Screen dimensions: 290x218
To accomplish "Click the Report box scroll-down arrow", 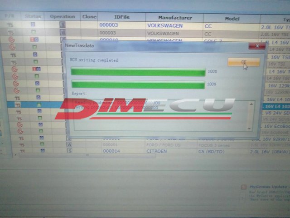I will pos(248,129).
